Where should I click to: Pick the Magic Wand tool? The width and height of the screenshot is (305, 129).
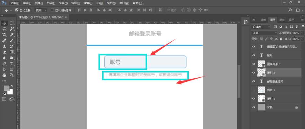12,29
